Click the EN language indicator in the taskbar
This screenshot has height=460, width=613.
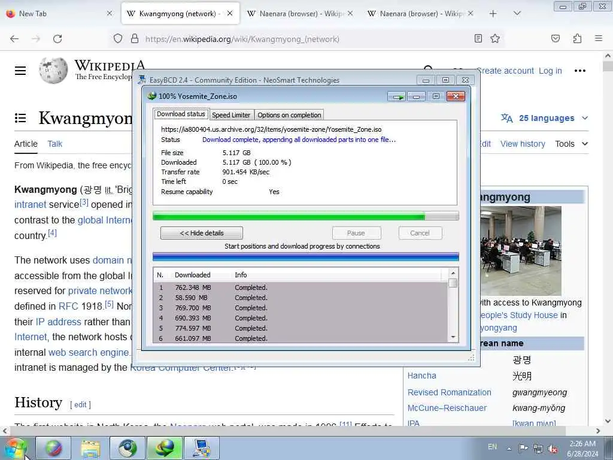tap(492, 447)
